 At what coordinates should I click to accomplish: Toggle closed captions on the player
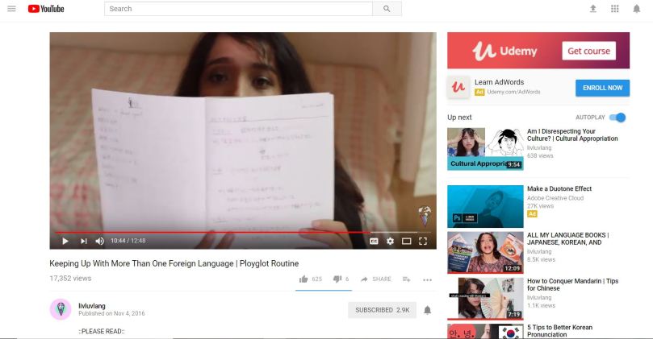[374, 241]
